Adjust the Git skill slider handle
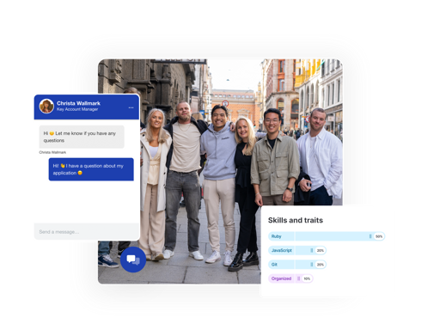This screenshot has width=440, height=330. [312, 265]
